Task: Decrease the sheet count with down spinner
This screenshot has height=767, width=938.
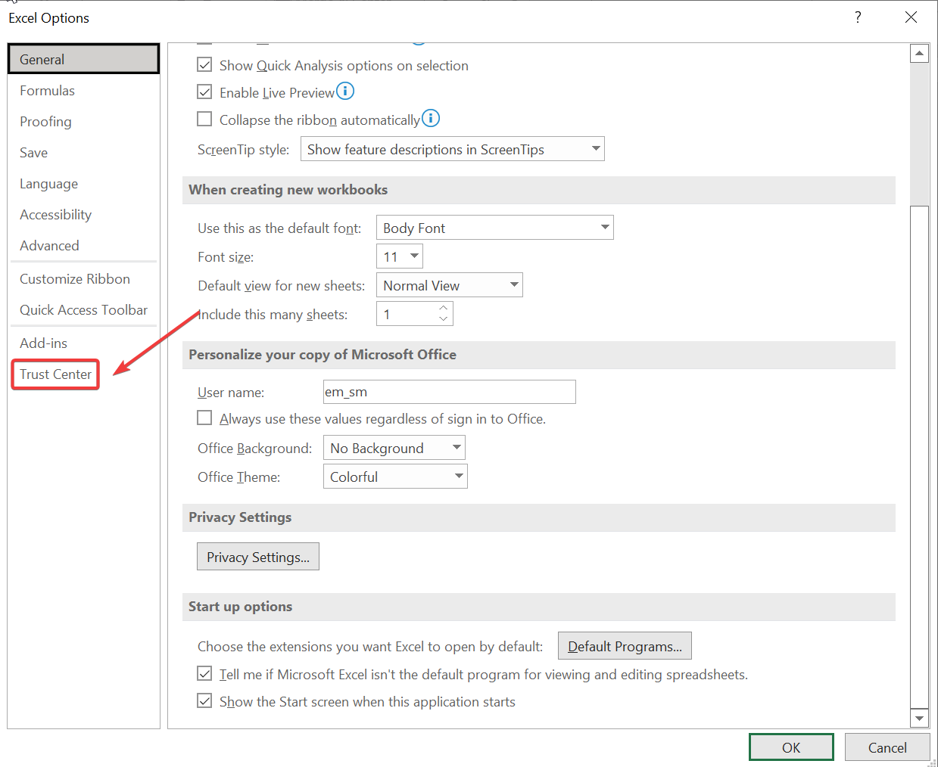Action: [x=444, y=319]
